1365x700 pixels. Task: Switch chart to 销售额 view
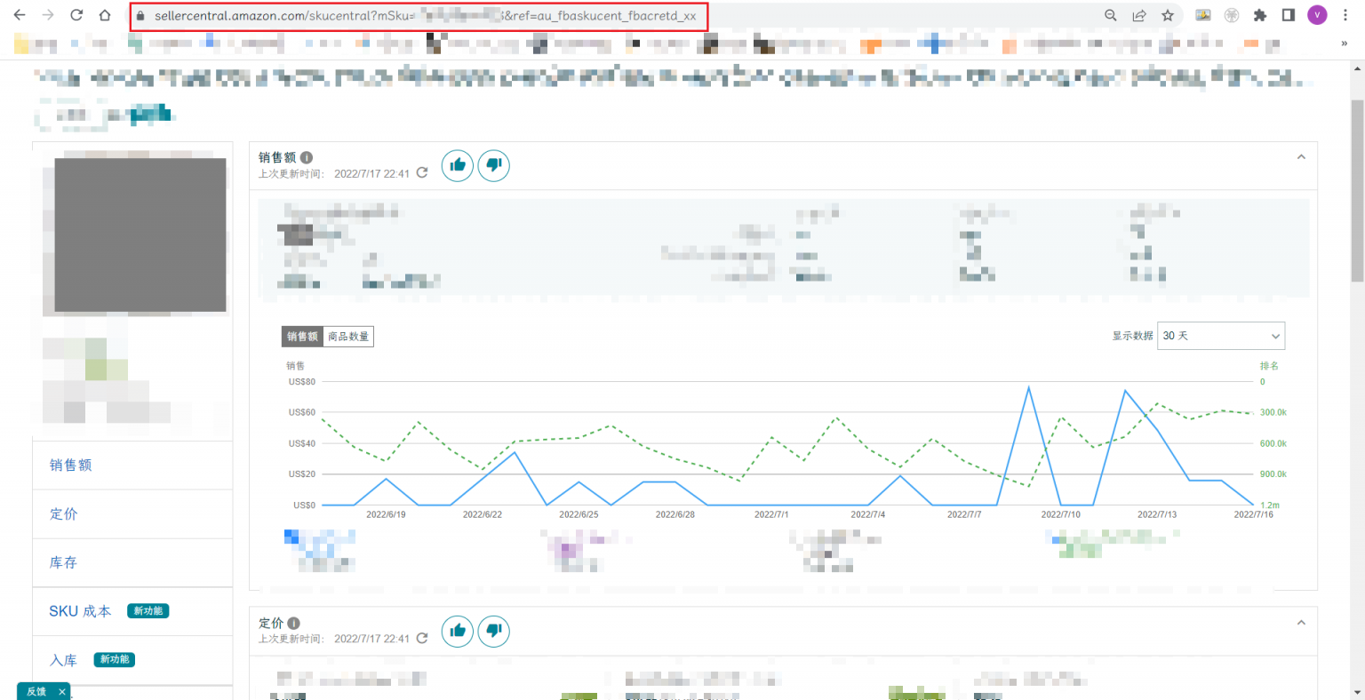click(x=302, y=337)
